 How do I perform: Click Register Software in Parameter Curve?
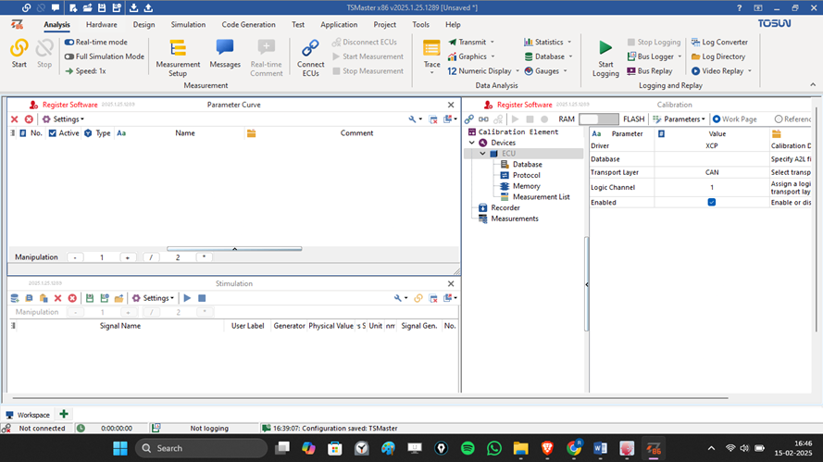[69, 105]
